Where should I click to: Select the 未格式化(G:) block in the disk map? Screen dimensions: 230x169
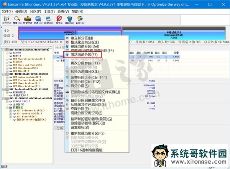(172, 35)
